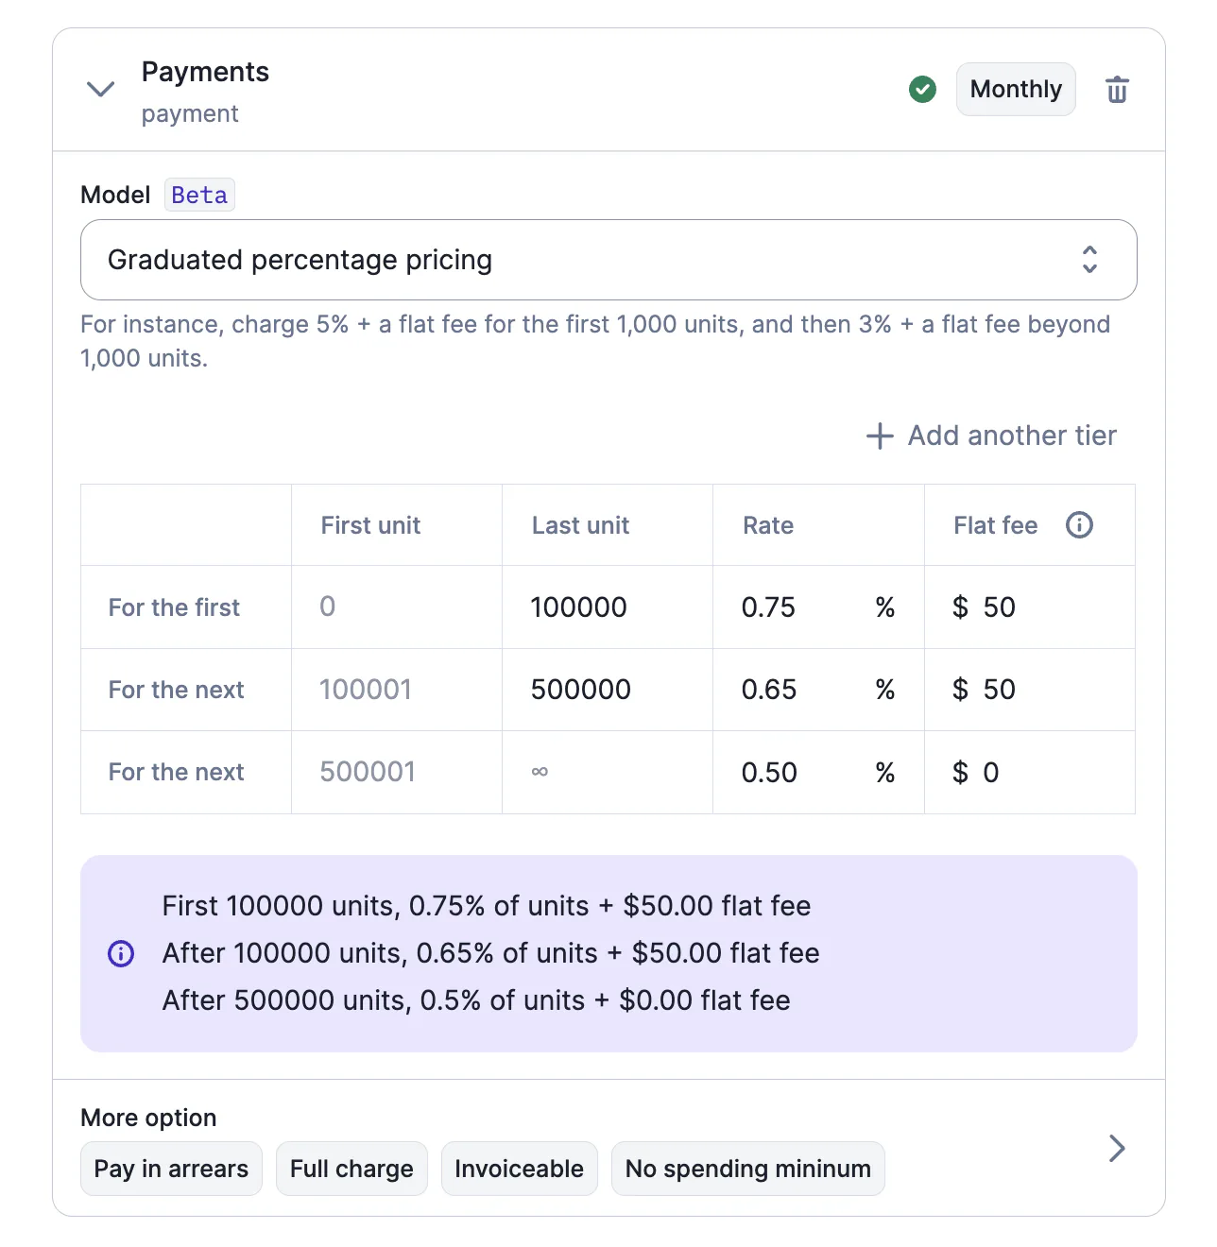This screenshot has width=1217, height=1247.
Task: Show Flat fee info tooltip icon
Action: click(x=1079, y=525)
